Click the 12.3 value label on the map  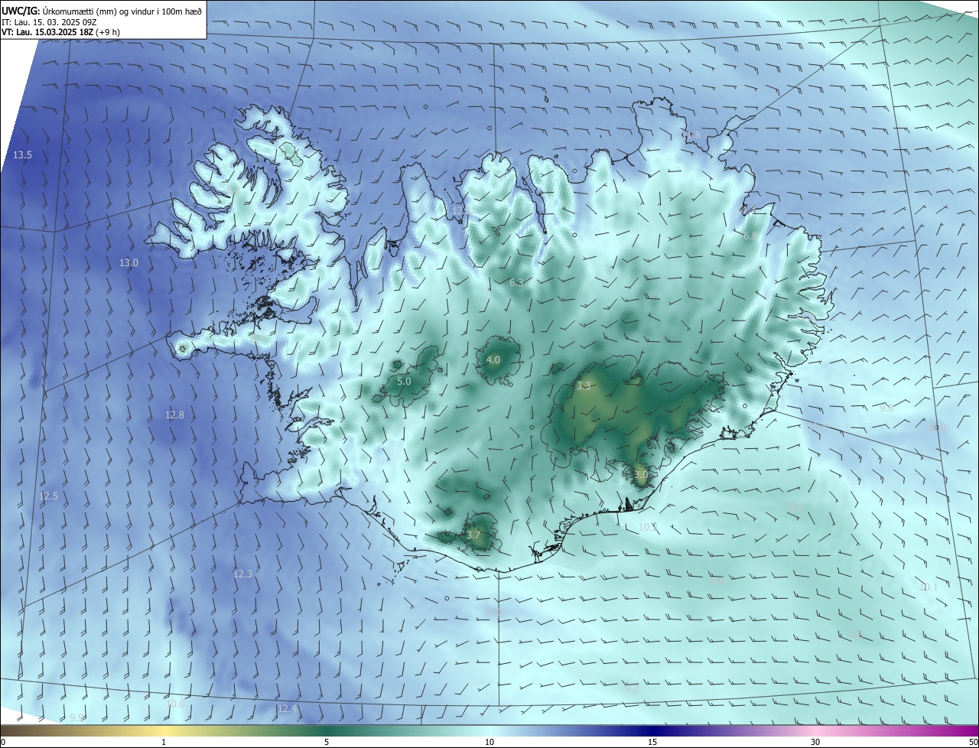coord(242,574)
